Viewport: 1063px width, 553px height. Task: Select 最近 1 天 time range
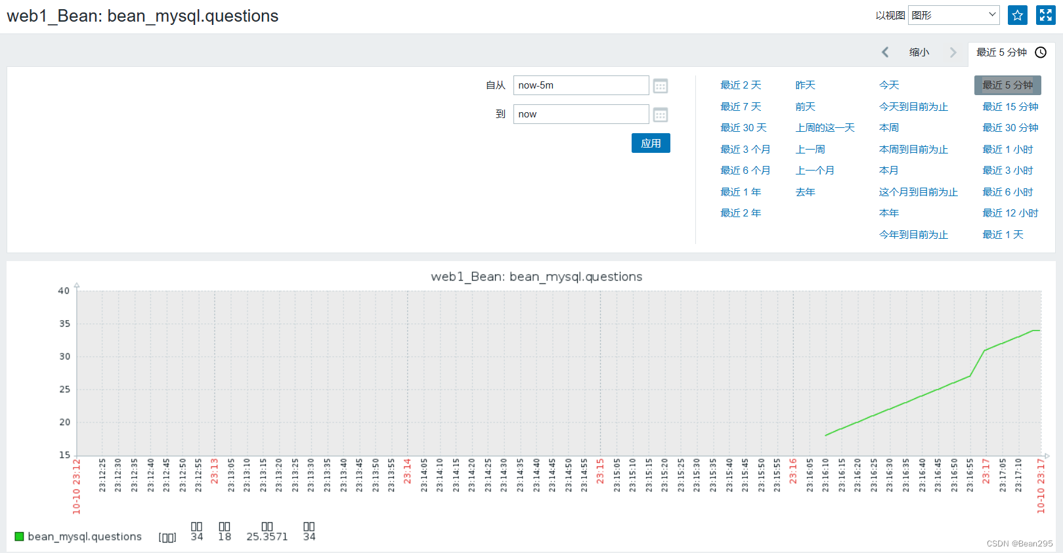coord(1003,235)
